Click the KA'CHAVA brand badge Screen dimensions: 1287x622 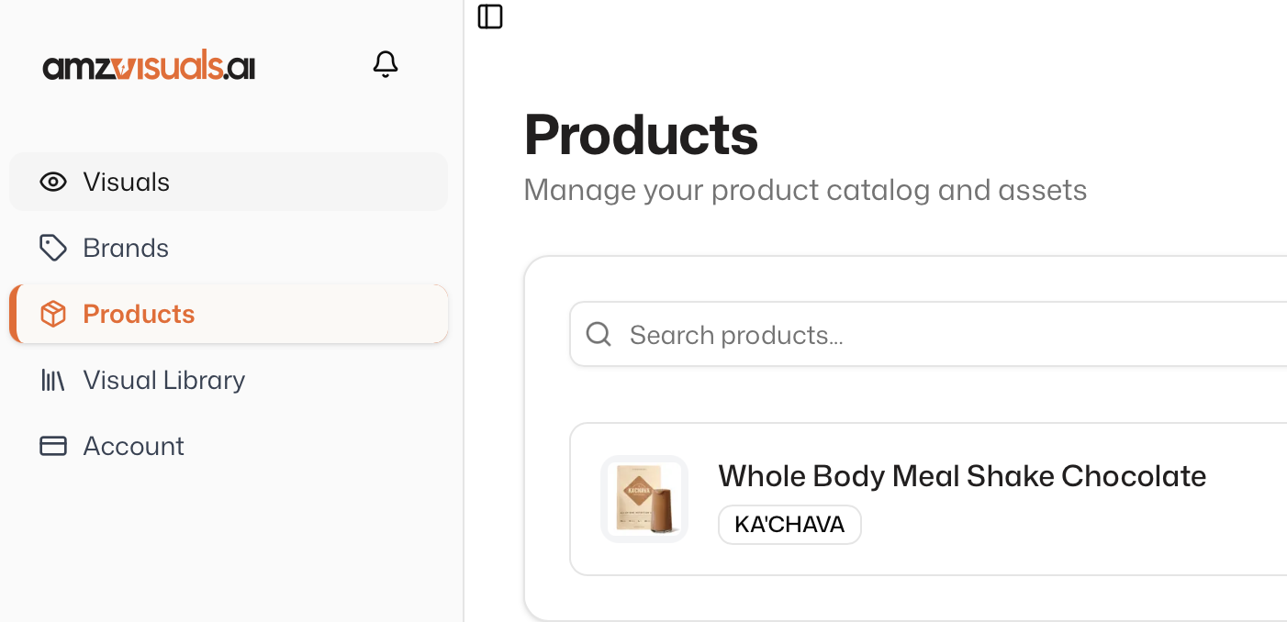click(x=789, y=525)
